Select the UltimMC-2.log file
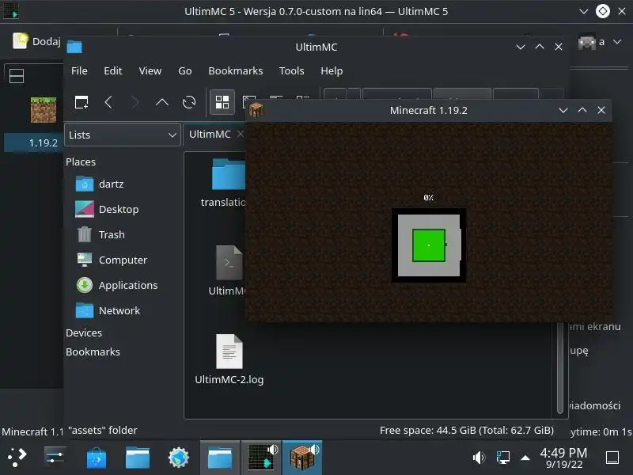 click(x=229, y=351)
